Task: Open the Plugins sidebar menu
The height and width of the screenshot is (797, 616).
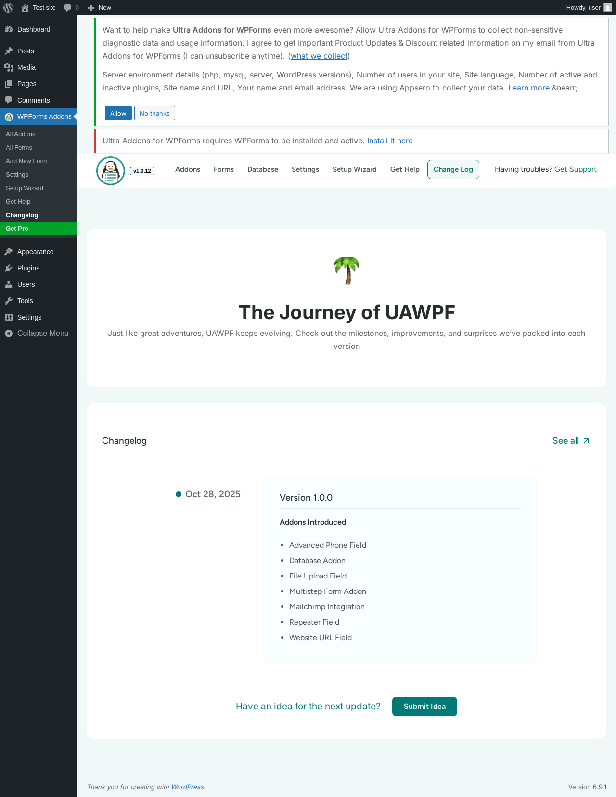Action: [x=38, y=268]
